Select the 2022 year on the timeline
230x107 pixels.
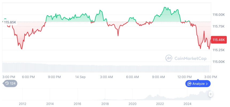(160, 104)
